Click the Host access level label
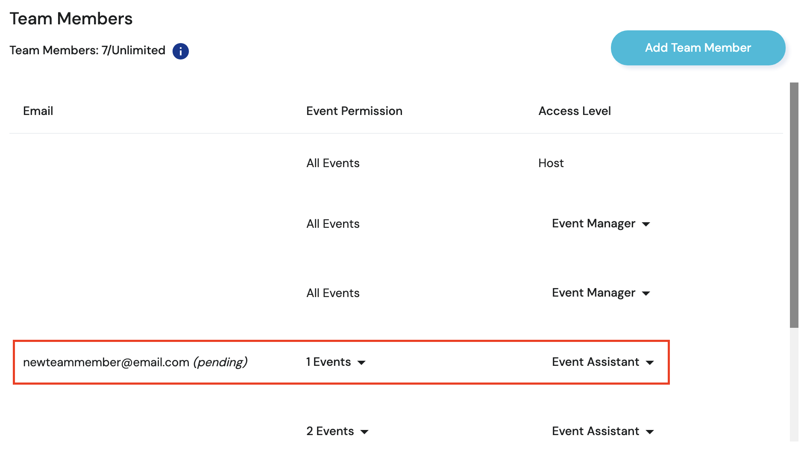This screenshot has width=810, height=465. (551, 163)
